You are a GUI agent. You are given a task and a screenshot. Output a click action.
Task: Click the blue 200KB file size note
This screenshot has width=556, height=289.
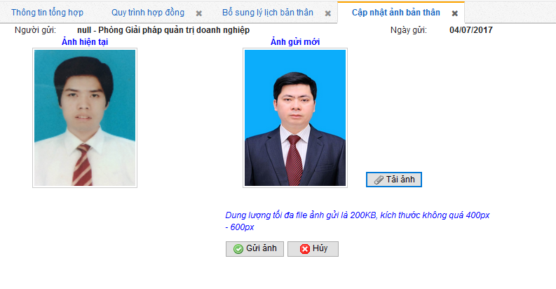357,221
